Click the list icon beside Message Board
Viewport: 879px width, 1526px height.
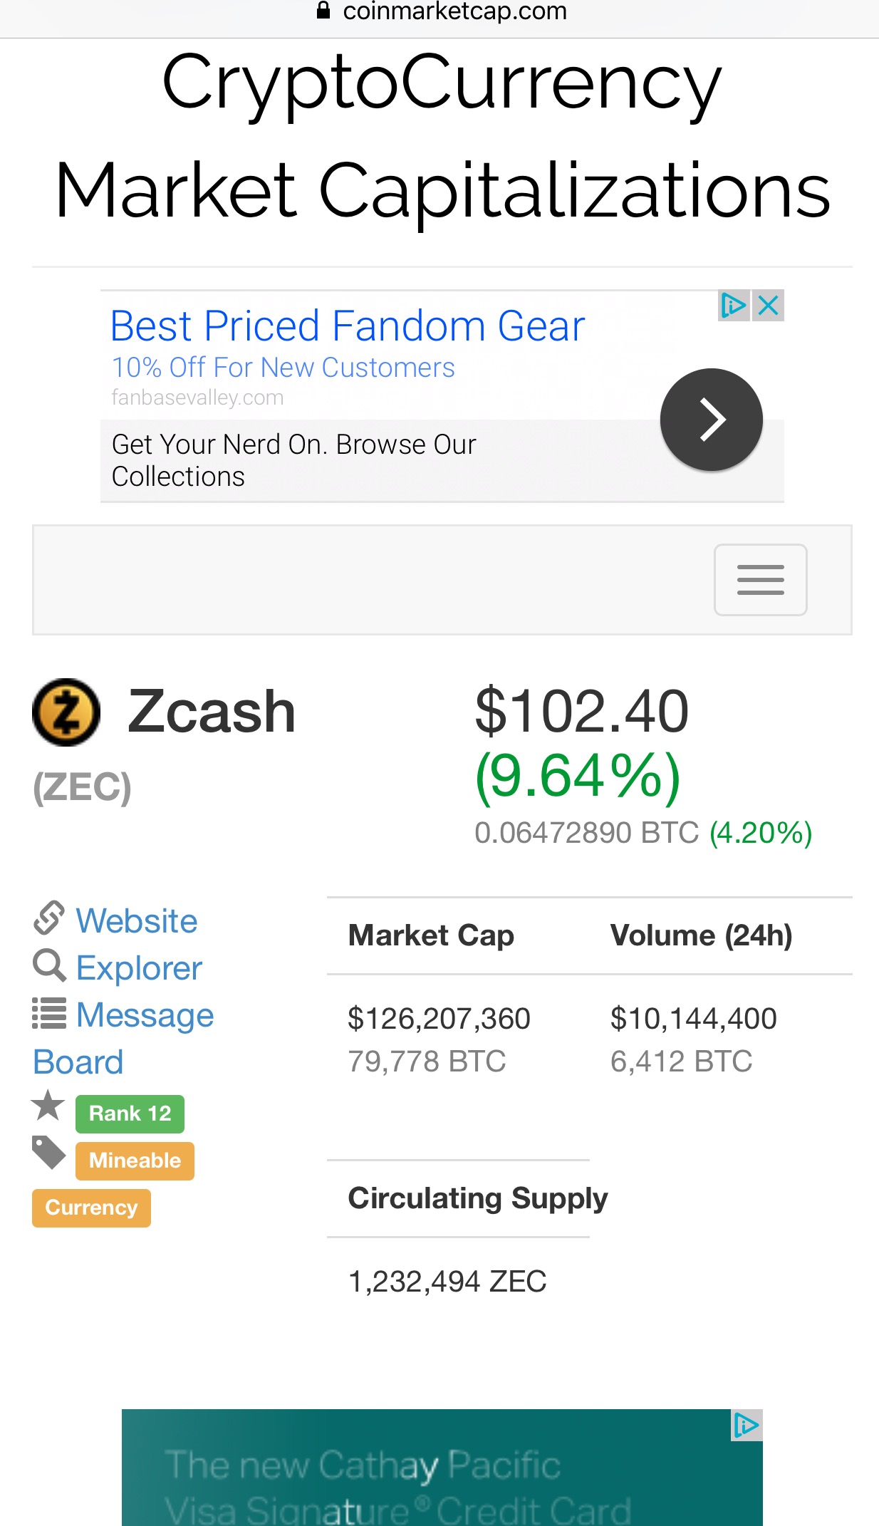point(49,1013)
